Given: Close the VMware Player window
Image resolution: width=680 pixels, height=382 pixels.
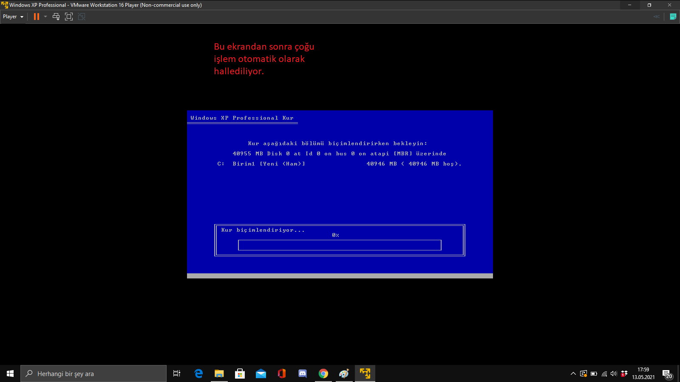Looking at the screenshot, I should 669,5.
